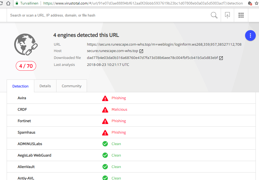Select the Detection tab
The width and height of the screenshot is (259, 180).
pos(20,86)
